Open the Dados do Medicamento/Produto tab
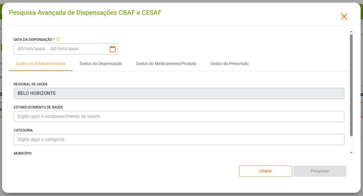This screenshot has width=363, height=196. tap(166, 64)
